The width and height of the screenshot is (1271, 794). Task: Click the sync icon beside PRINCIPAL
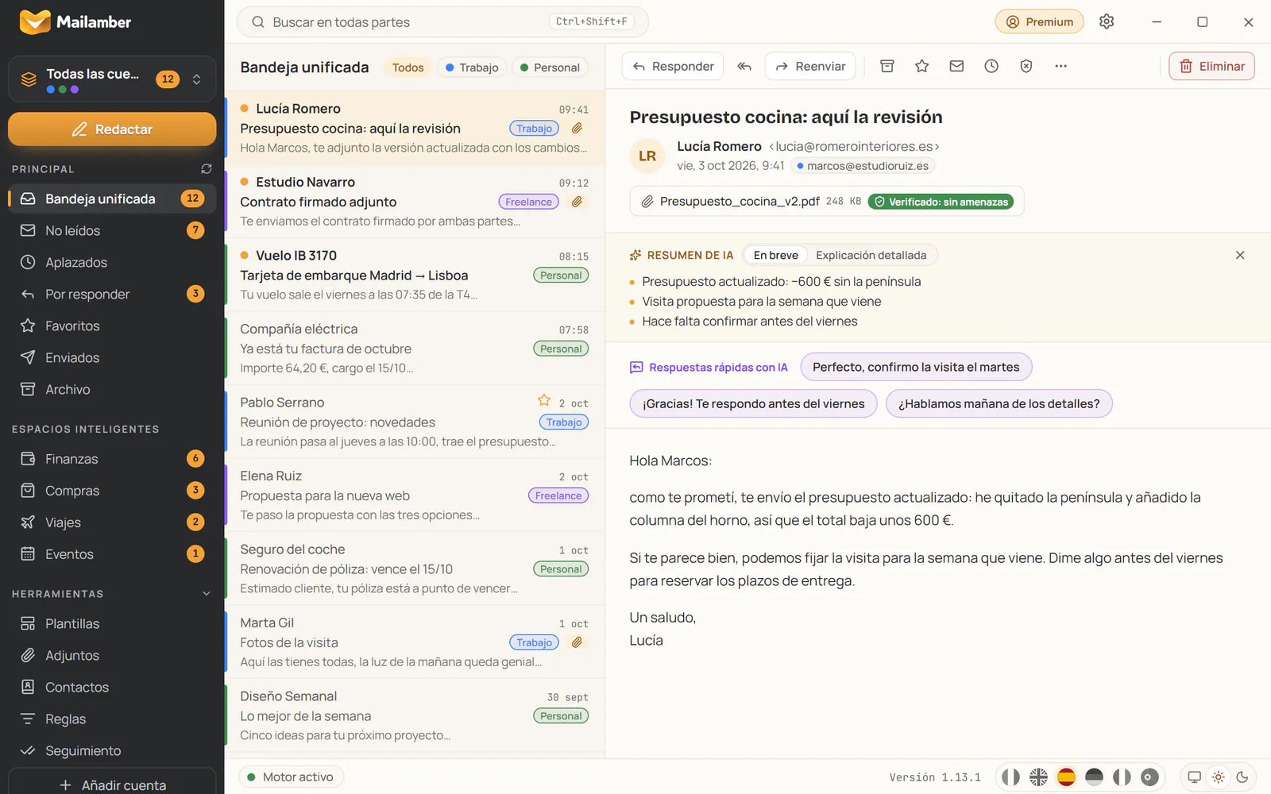pyautogui.click(x=207, y=169)
